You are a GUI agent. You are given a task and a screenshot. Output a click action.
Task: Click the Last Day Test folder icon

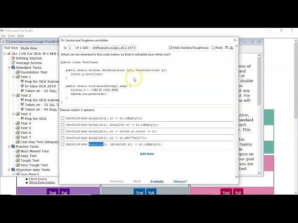click(x=18, y=142)
